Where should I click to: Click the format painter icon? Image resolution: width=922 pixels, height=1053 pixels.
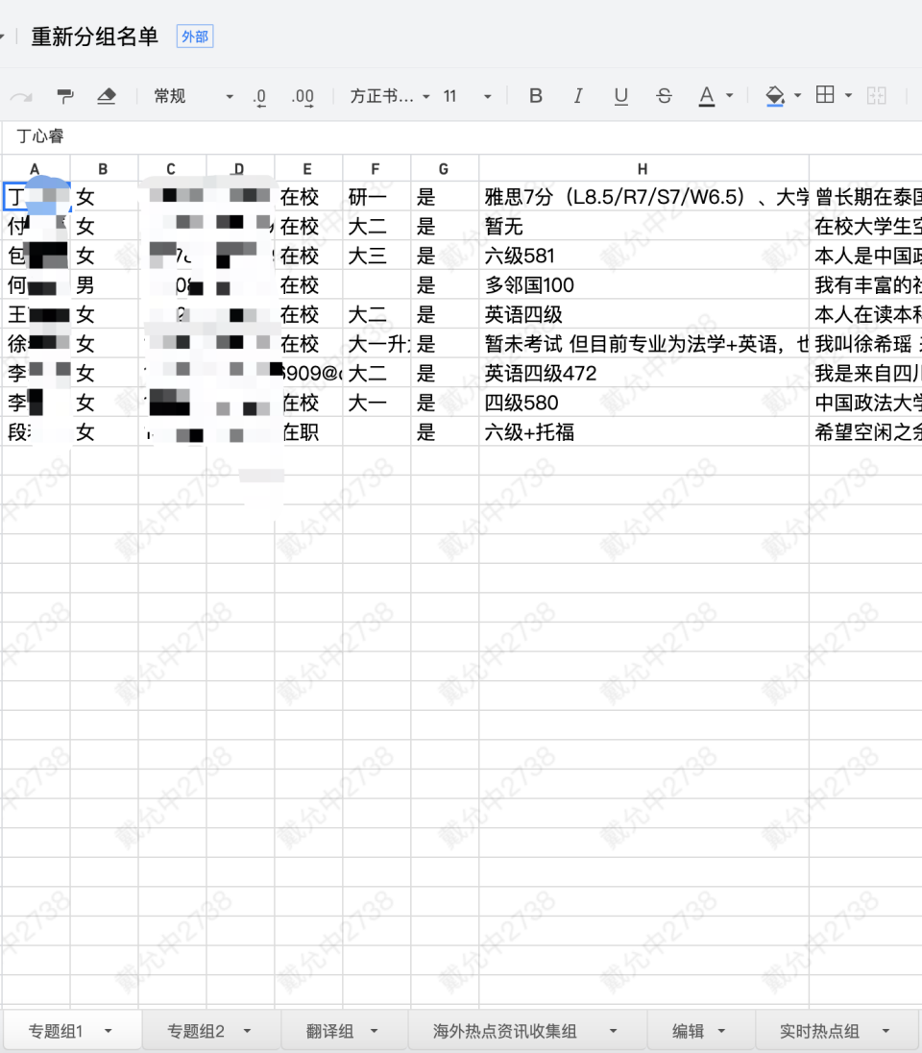point(65,96)
